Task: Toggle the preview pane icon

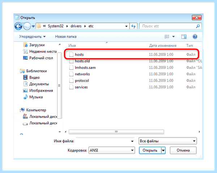Action: tap(184, 37)
